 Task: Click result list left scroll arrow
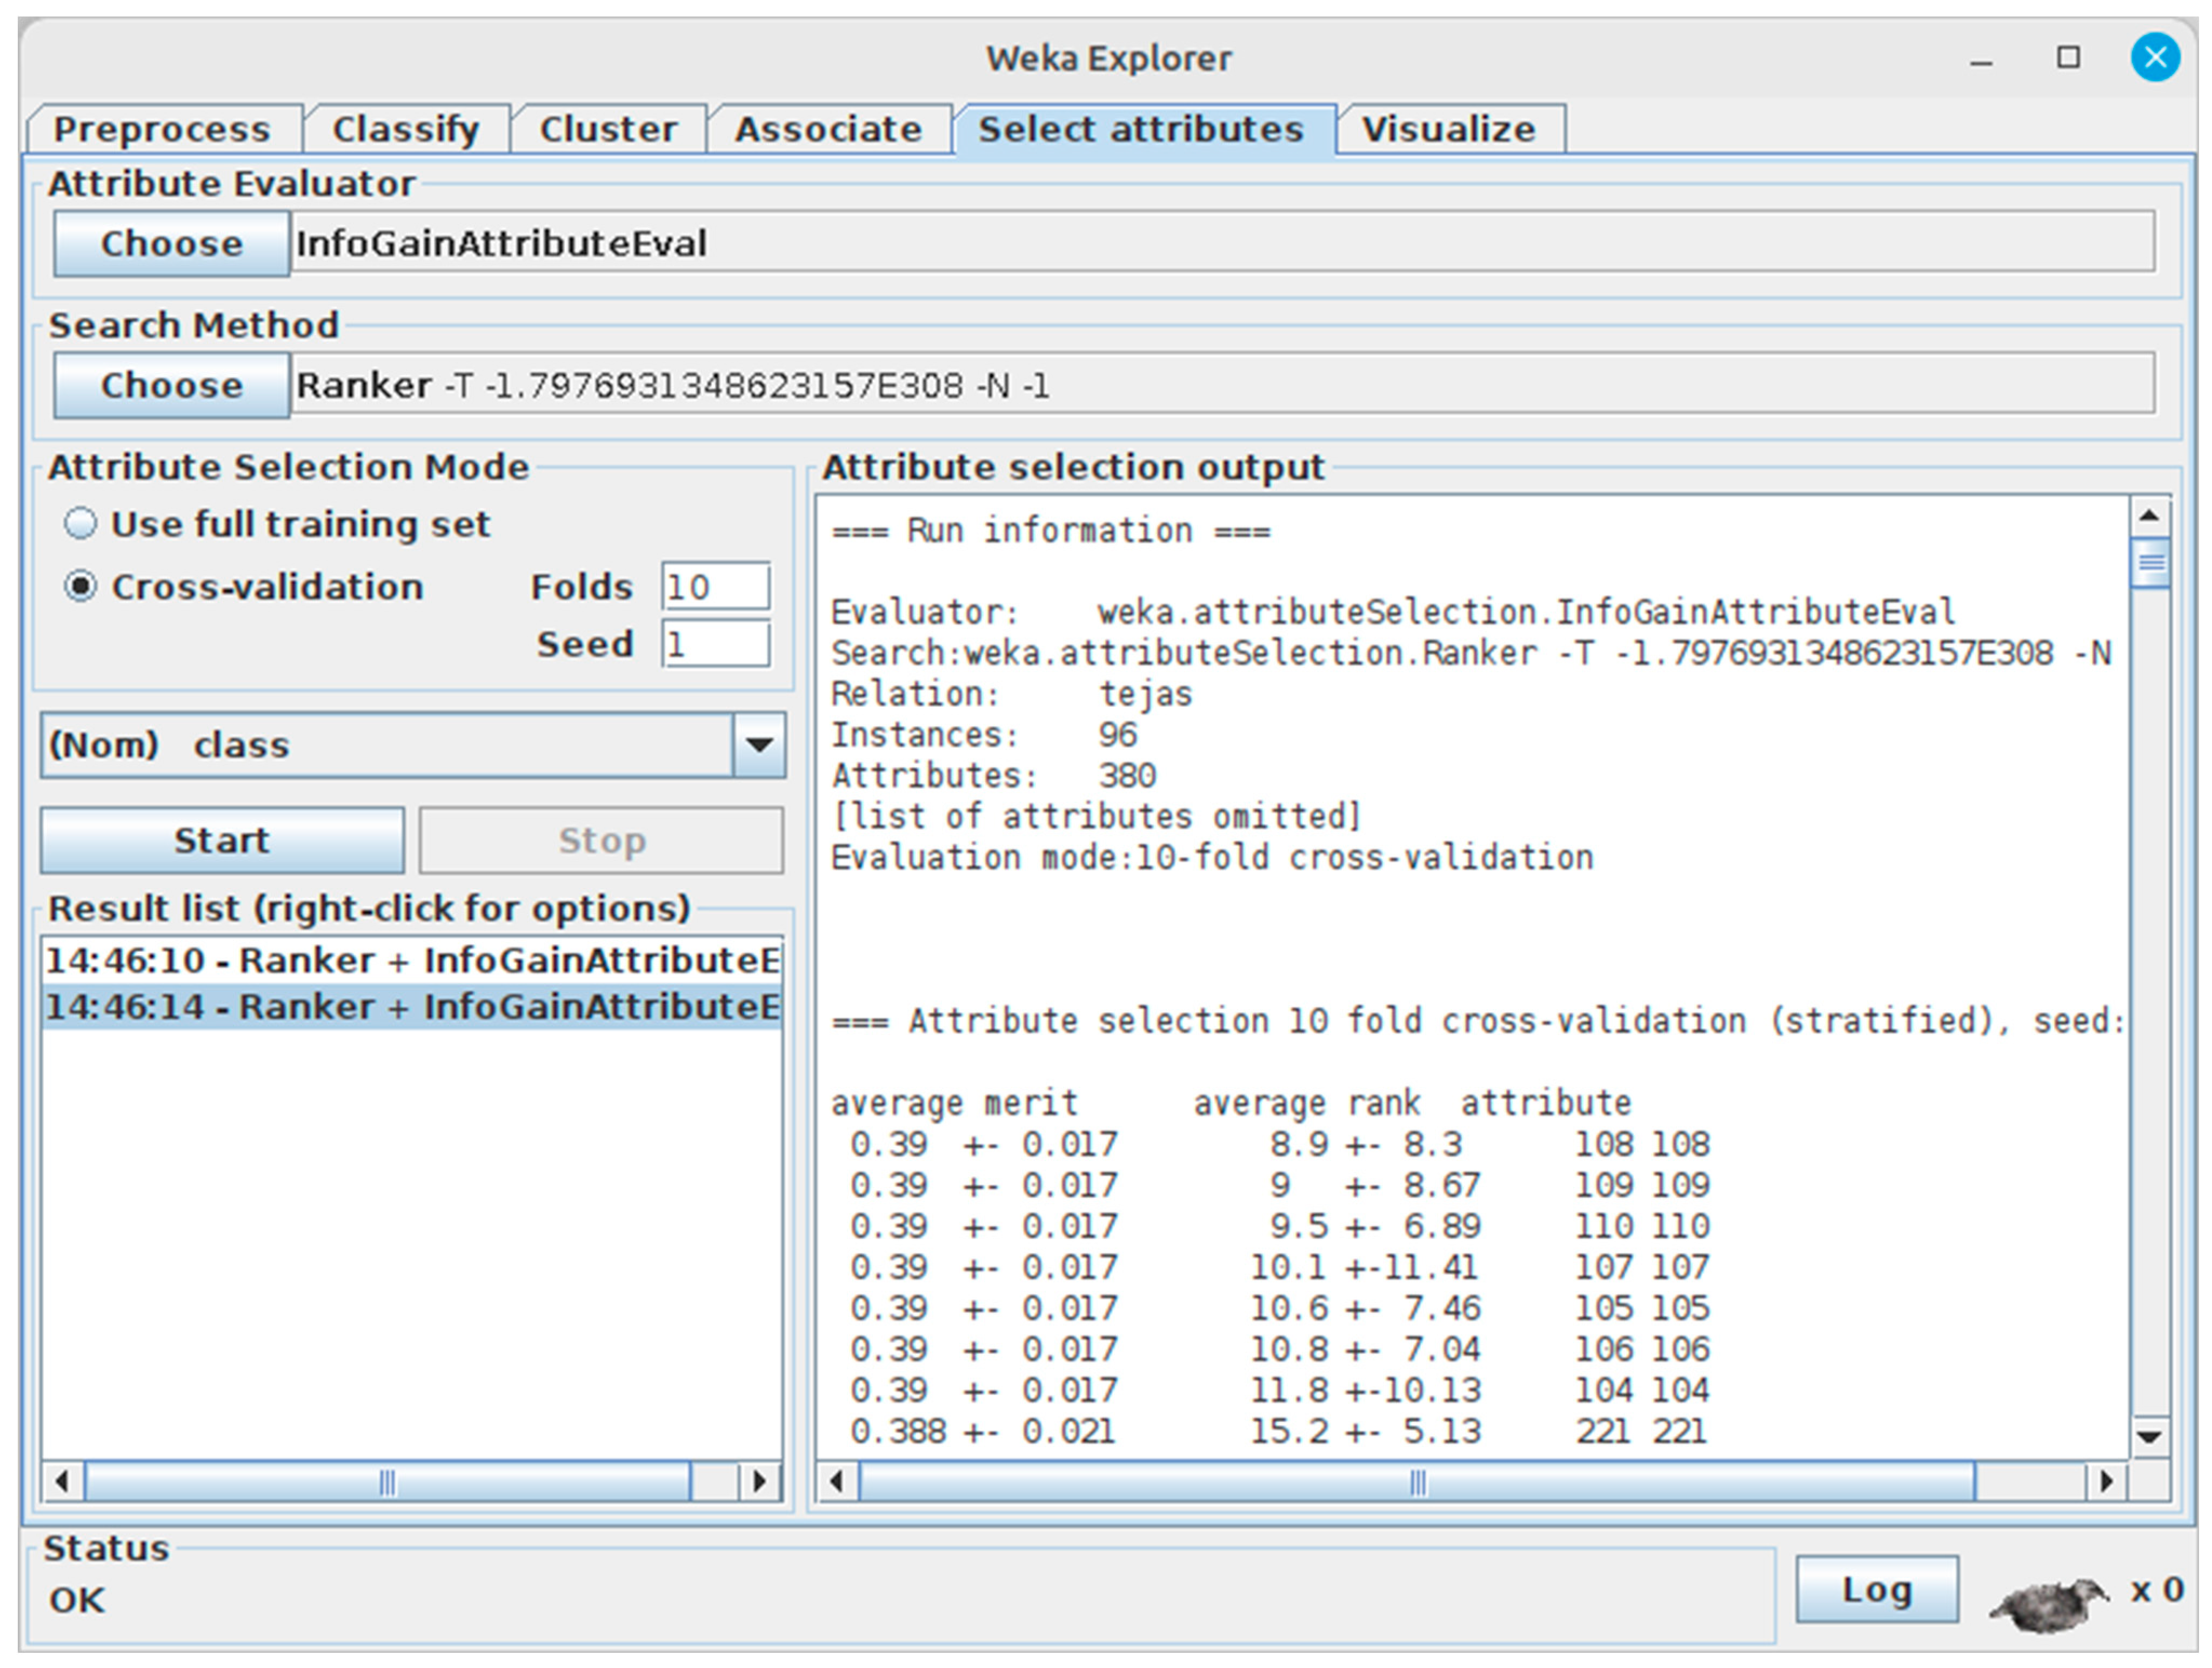(x=63, y=1481)
